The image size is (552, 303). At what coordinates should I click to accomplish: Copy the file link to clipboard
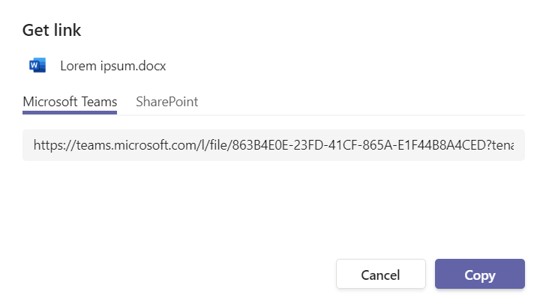pos(479,275)
